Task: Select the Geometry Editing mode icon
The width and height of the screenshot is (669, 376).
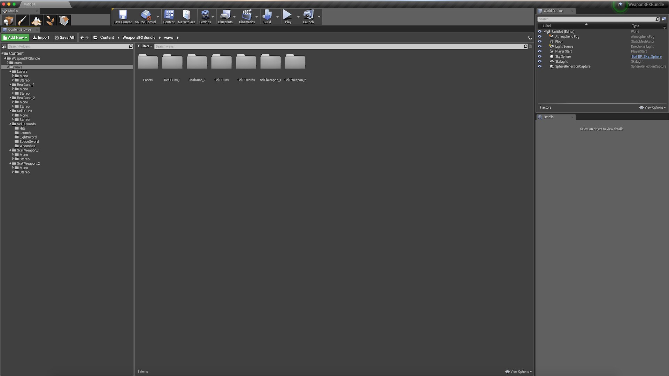Action: point(64,21)
